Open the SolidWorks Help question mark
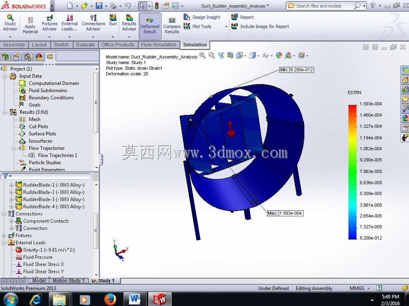This screenshot has height=306, width=409. [373, 6]
